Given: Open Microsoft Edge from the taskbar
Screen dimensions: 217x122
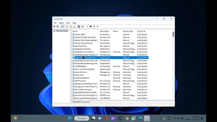Looking at the screenshot, I should tap(140, 118).
